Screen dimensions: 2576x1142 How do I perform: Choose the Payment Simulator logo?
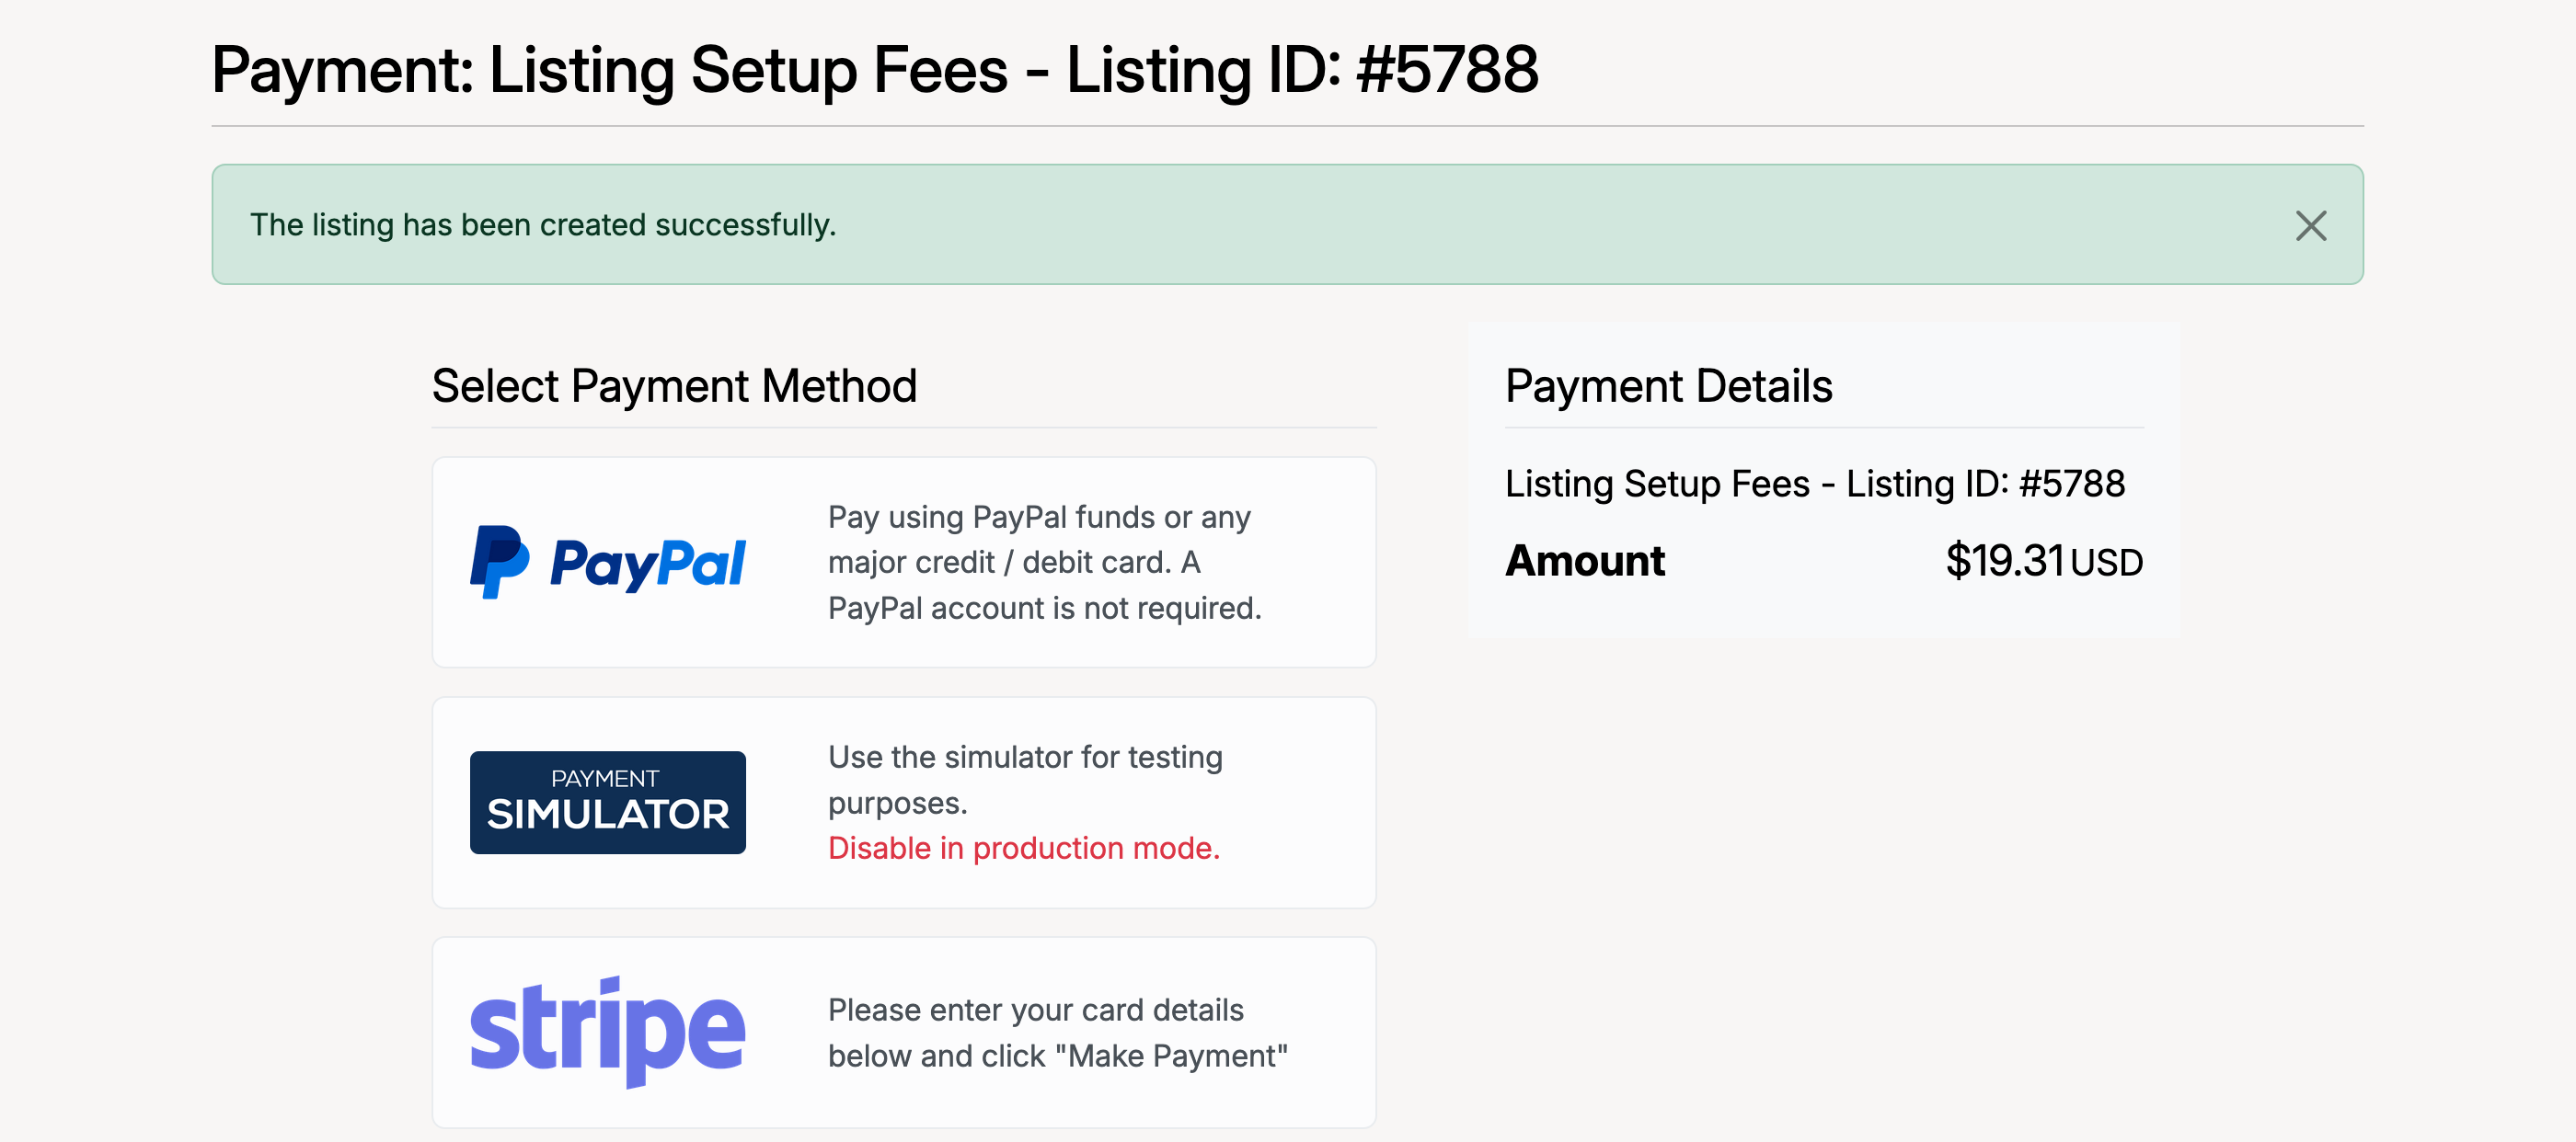pos(607,803)
